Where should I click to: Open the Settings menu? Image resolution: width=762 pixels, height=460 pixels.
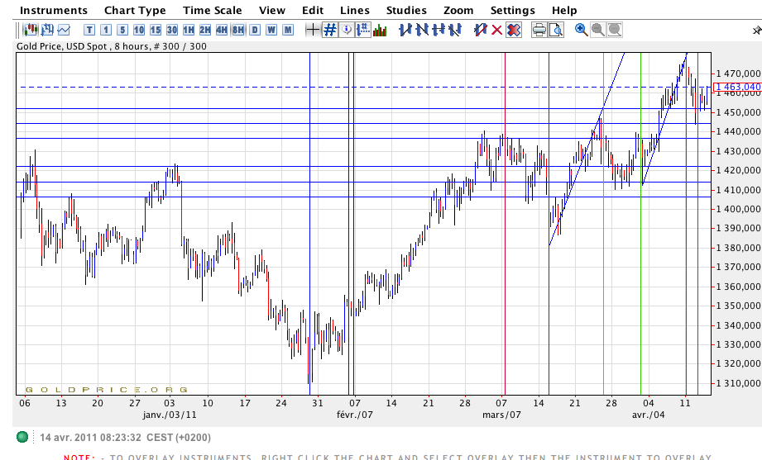click(x=512, y=10)
